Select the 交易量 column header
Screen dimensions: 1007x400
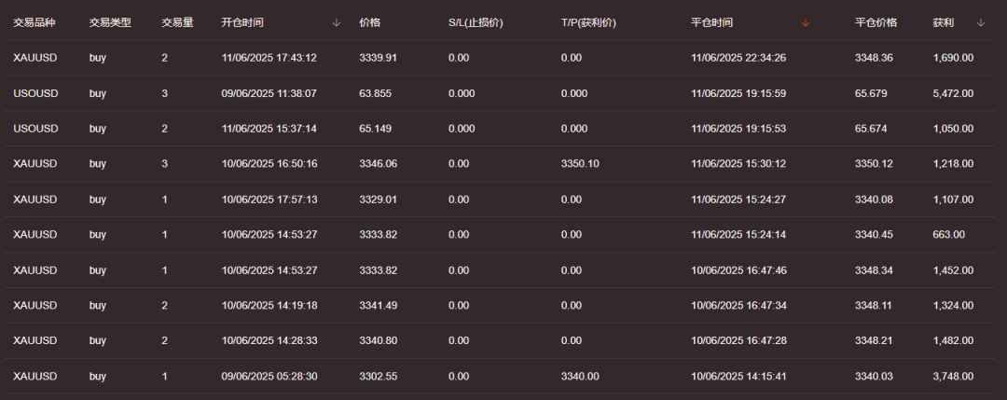pos(177,22)
